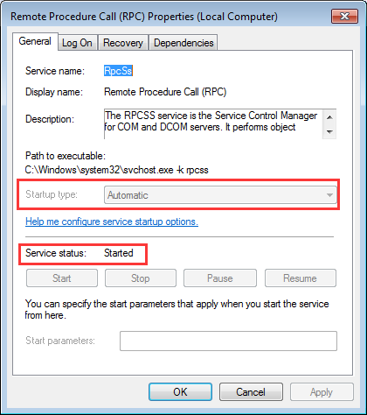Screen dimensions: 367x415
Task: Click the highlighted RpcSs service name
Action: click(118, 71)
